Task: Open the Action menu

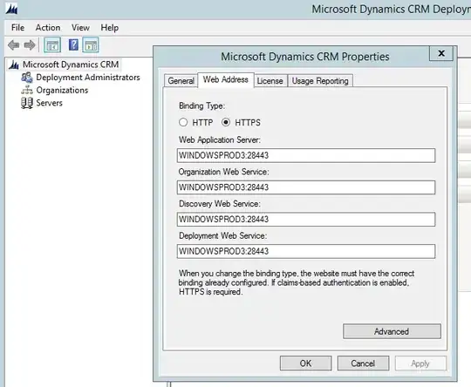Action: point(48,28)
